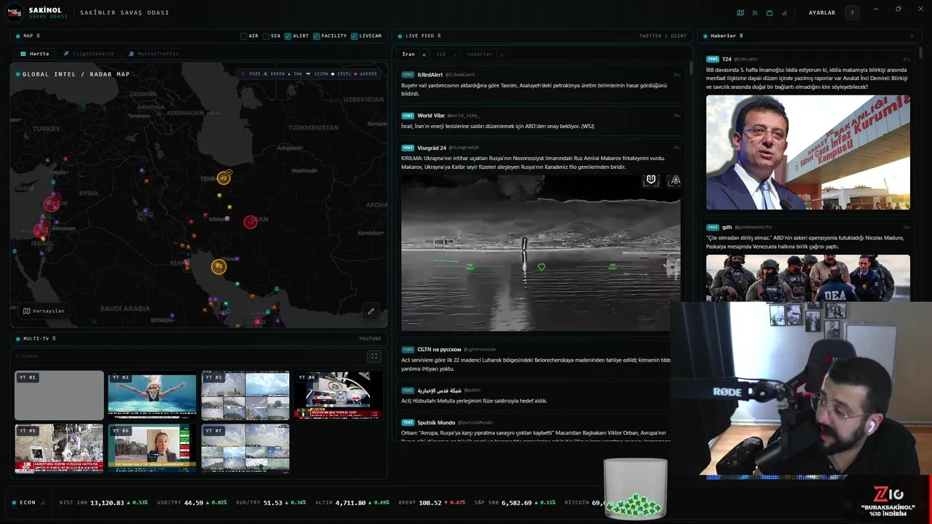
Task: Open the question mark help button
Action: coord(852,12)
